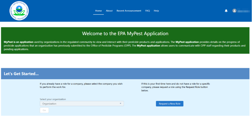Screen dimensions: 252x120
Task: Click the 'Select your organization' label
Action: pos(53,99)
